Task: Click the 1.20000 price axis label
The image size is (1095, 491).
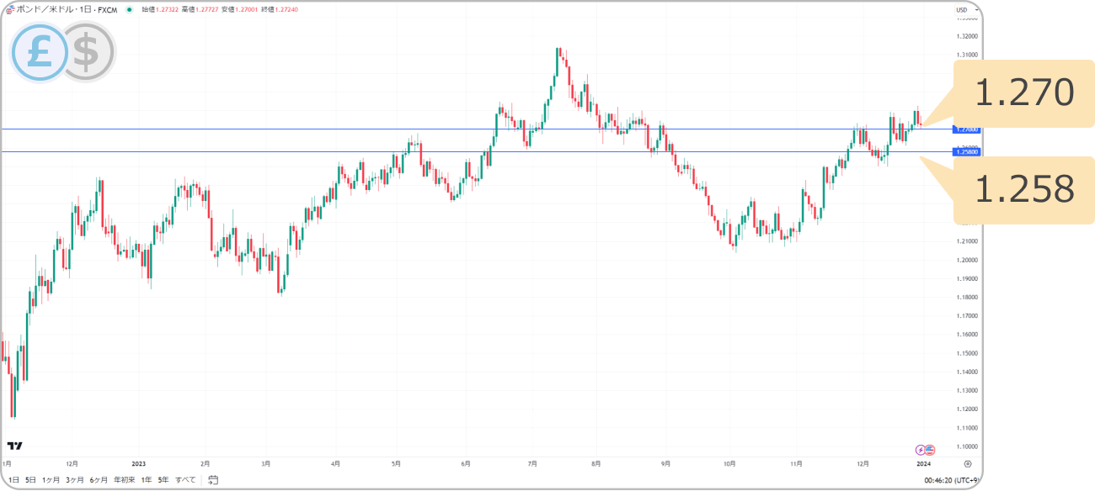Action: click(x=966, y=260)
